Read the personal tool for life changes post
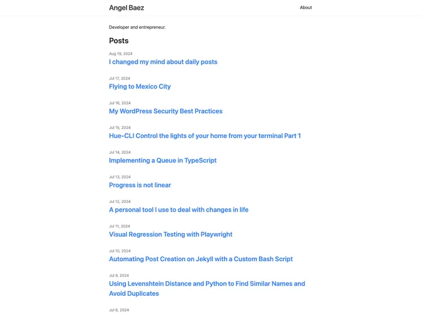Screen dimensions: 421x313 pos(178,210)
